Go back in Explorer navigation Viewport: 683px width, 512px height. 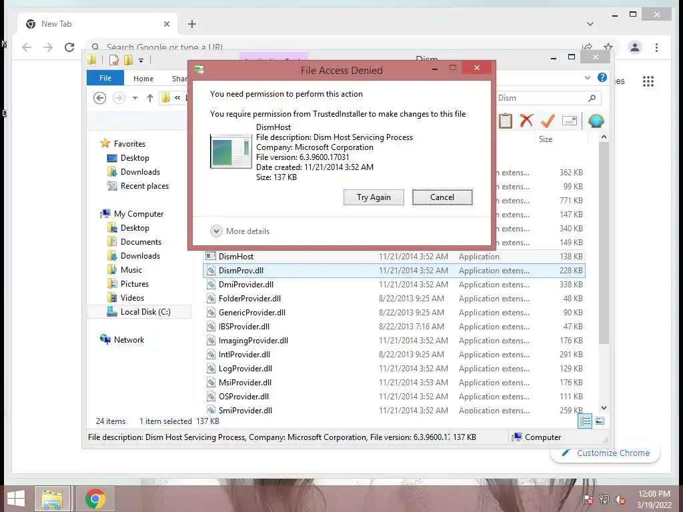point(100,98)
